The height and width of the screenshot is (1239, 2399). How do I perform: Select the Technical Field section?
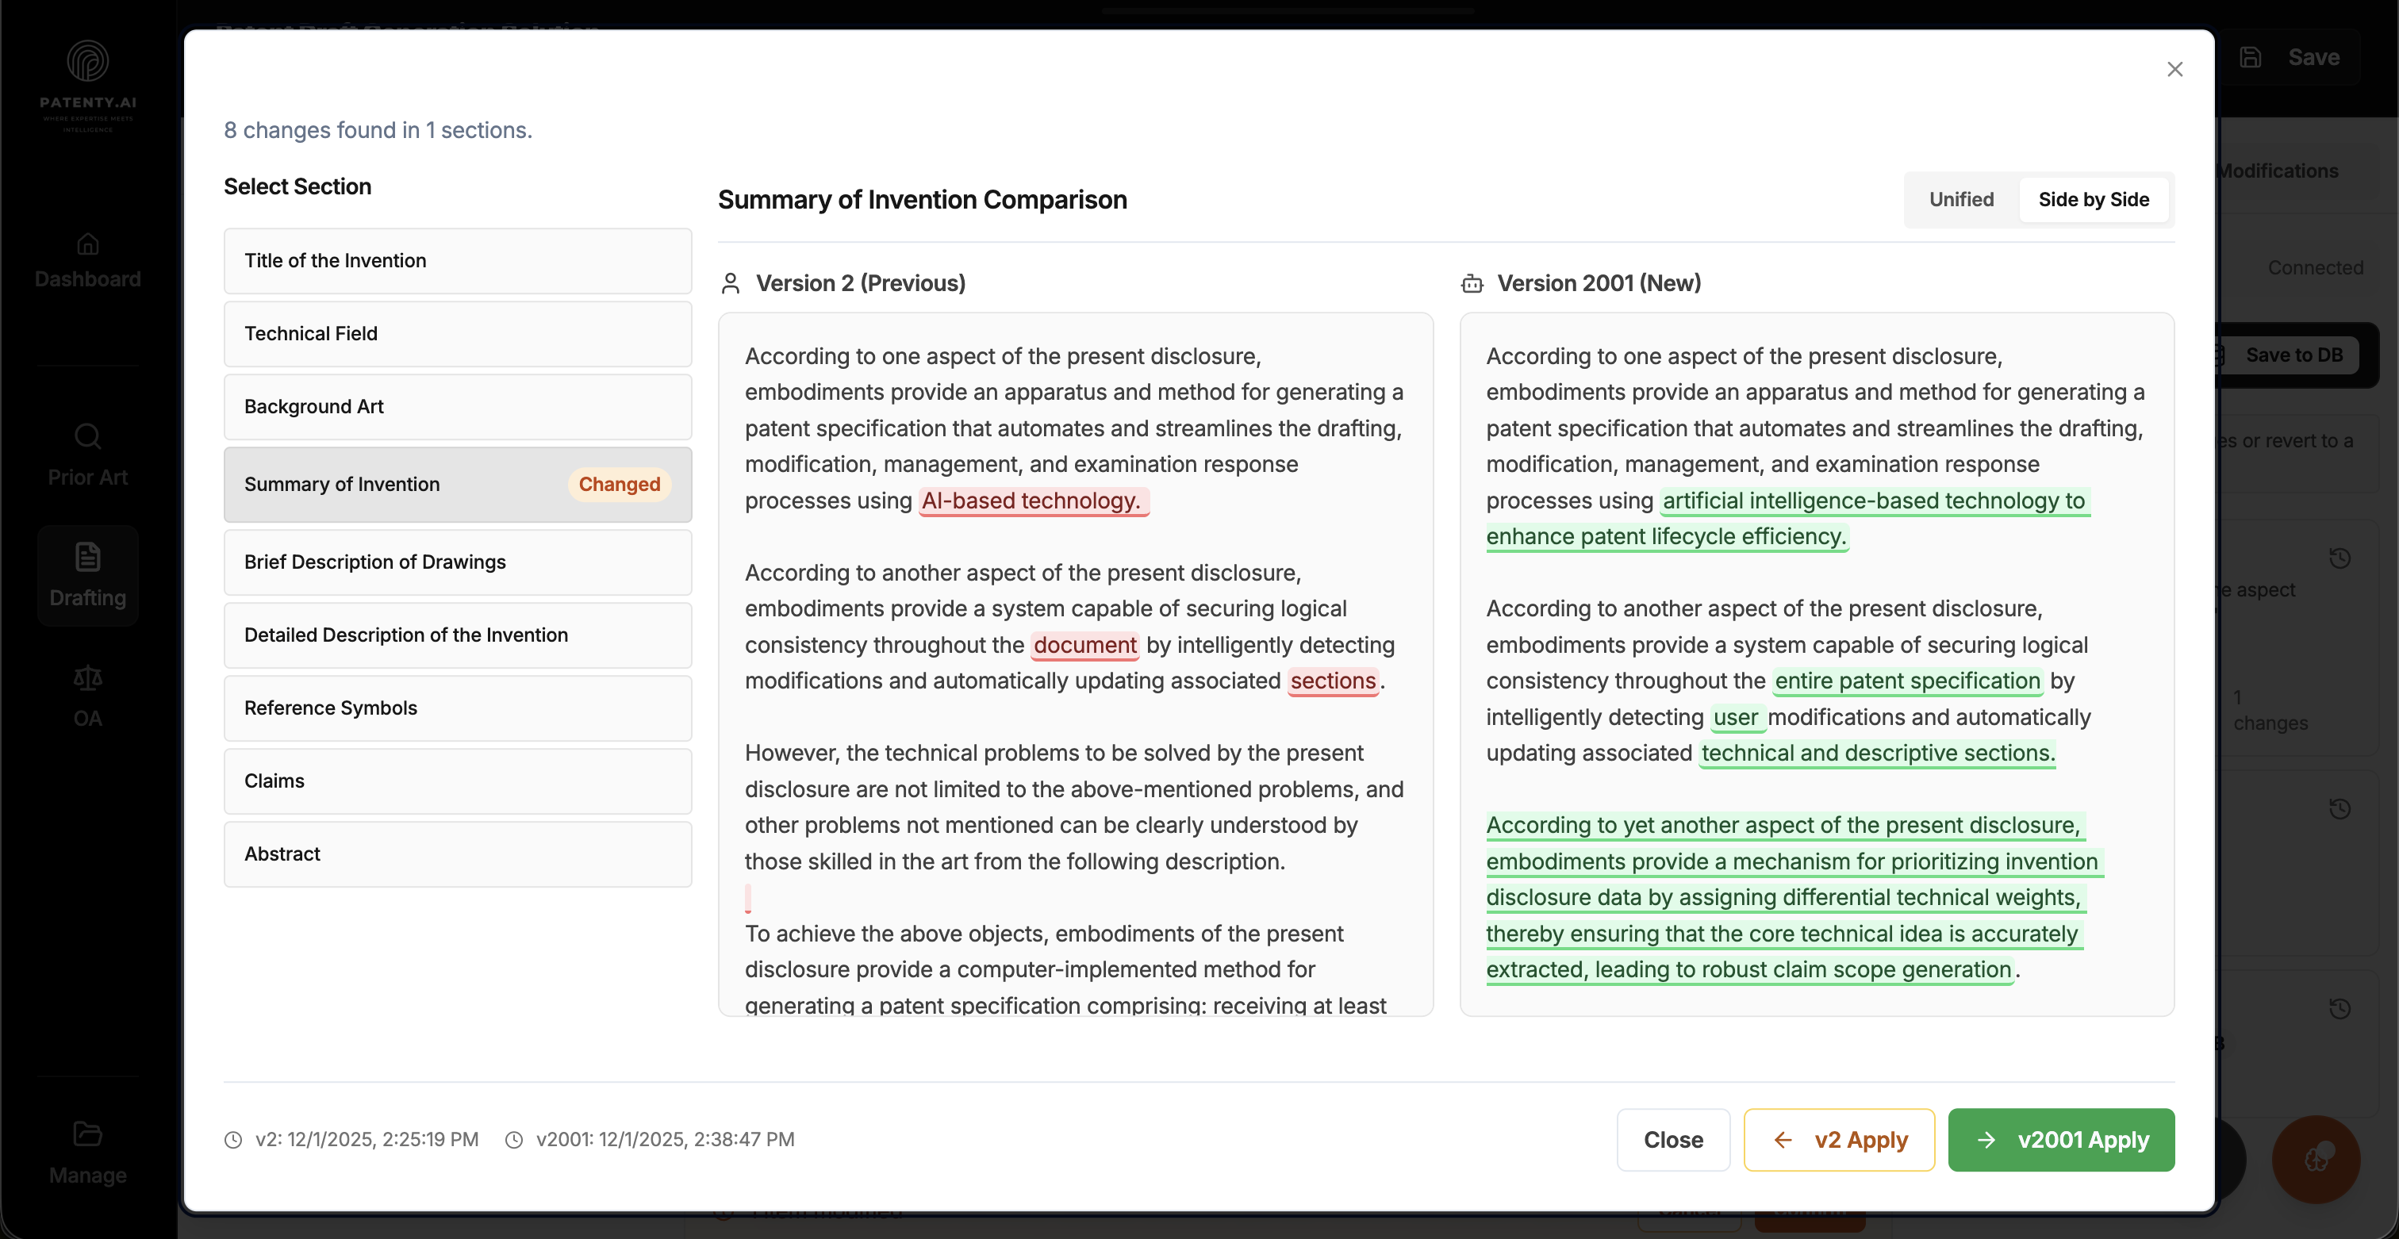457,333
